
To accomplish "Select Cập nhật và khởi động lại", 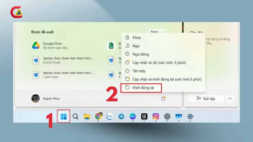I will click(x=163, y=79).
